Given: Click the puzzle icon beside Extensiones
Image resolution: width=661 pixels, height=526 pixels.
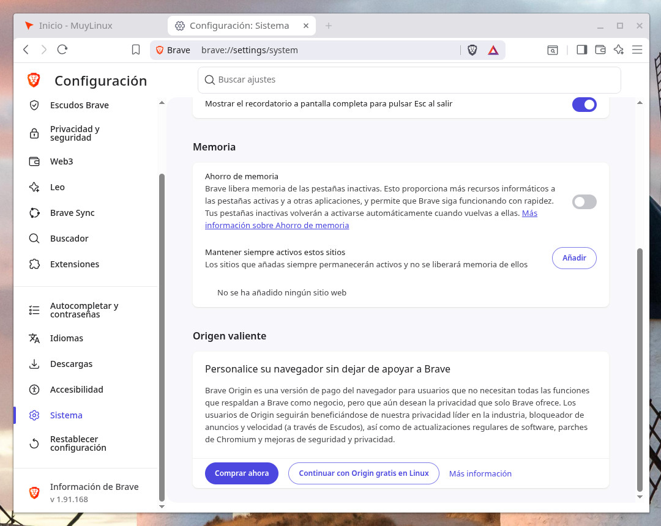Looking at the screenshot, I should (34, 264).
